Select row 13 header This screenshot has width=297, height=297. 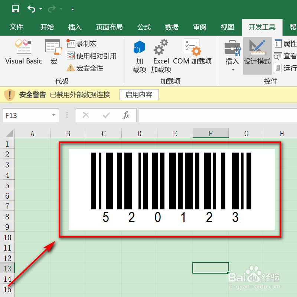7,268
